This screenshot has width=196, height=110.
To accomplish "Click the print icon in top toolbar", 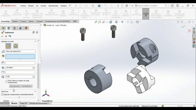I will click(x=99, y=5).
